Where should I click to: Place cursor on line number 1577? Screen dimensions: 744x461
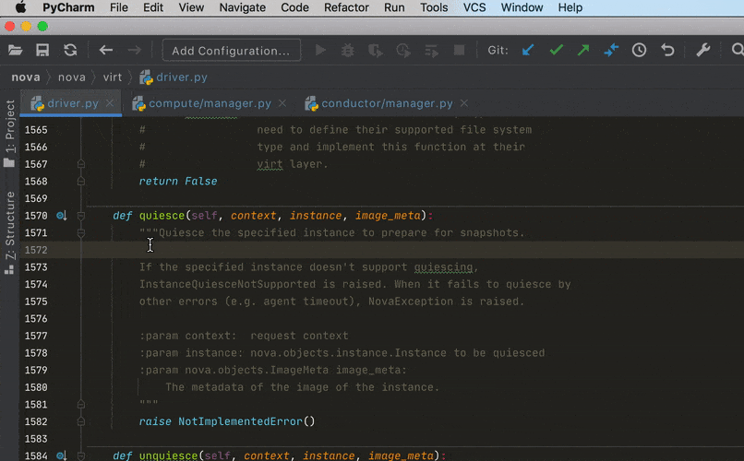click(x=36, y=337)
